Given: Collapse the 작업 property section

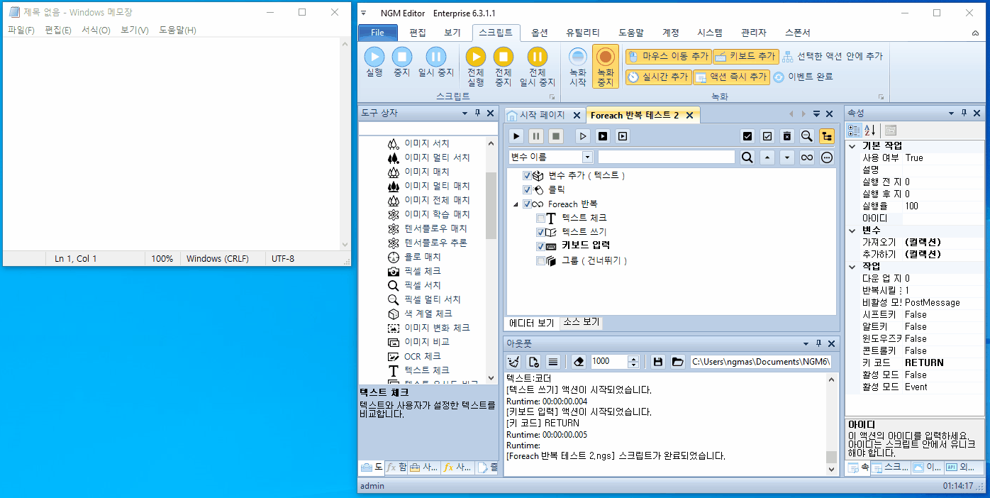Looking at the screenshot, I should 852,266.
